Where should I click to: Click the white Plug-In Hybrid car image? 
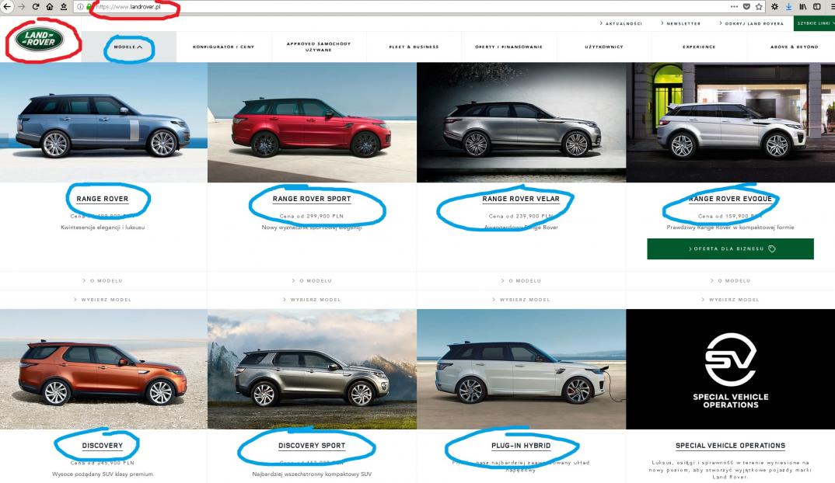pyautogui.click(x=522, y=369)
